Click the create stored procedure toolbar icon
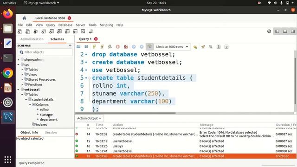 (67, 32)
